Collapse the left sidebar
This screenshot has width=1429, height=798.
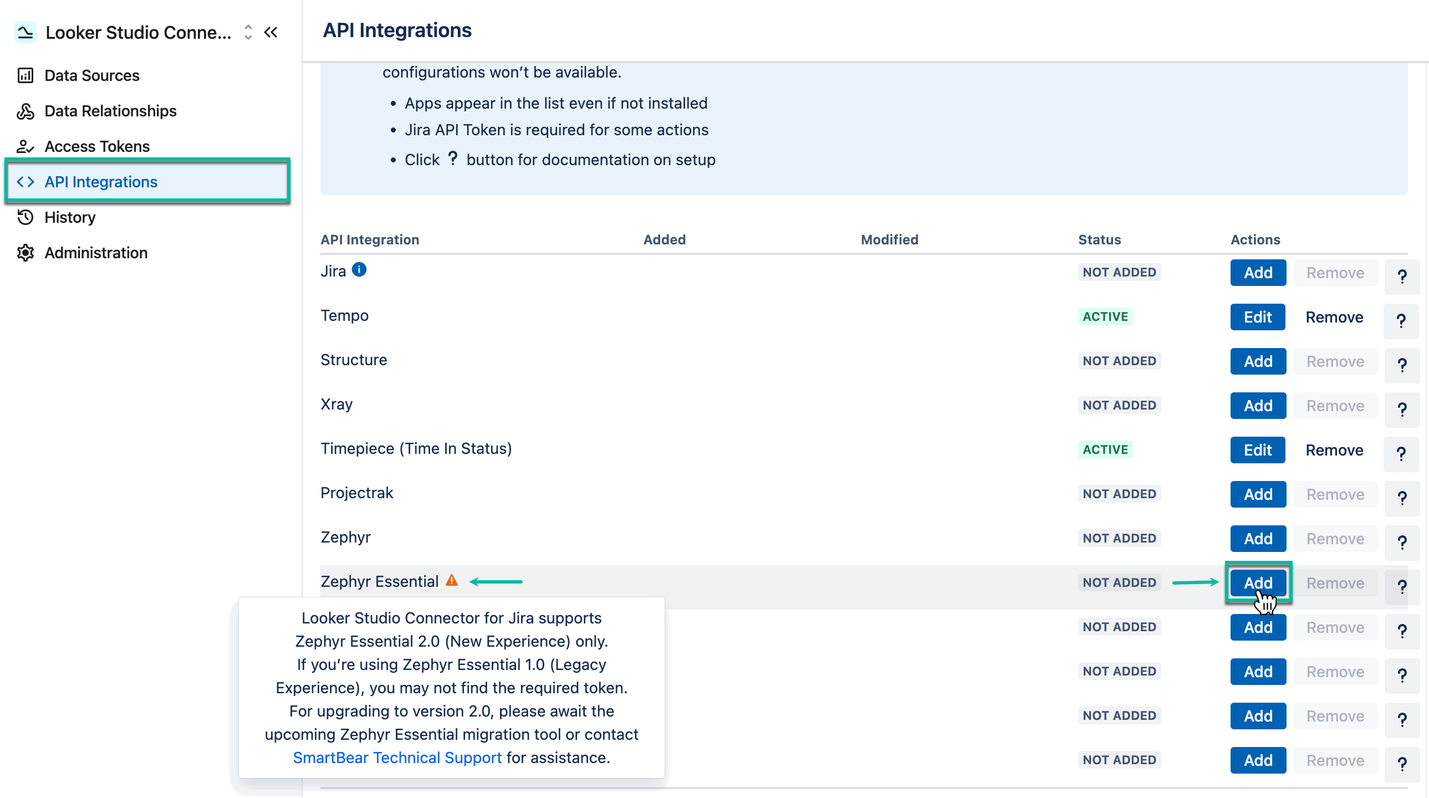271,32
